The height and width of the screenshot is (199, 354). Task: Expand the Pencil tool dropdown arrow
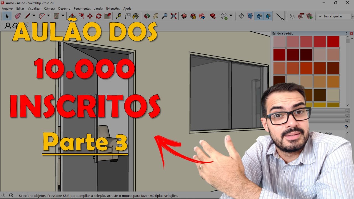pos(34,16)
